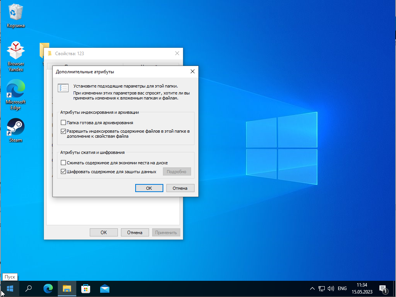This screenshot has width=396, height=297.
Task: Open network status tray icon
Action: (322, 289)
